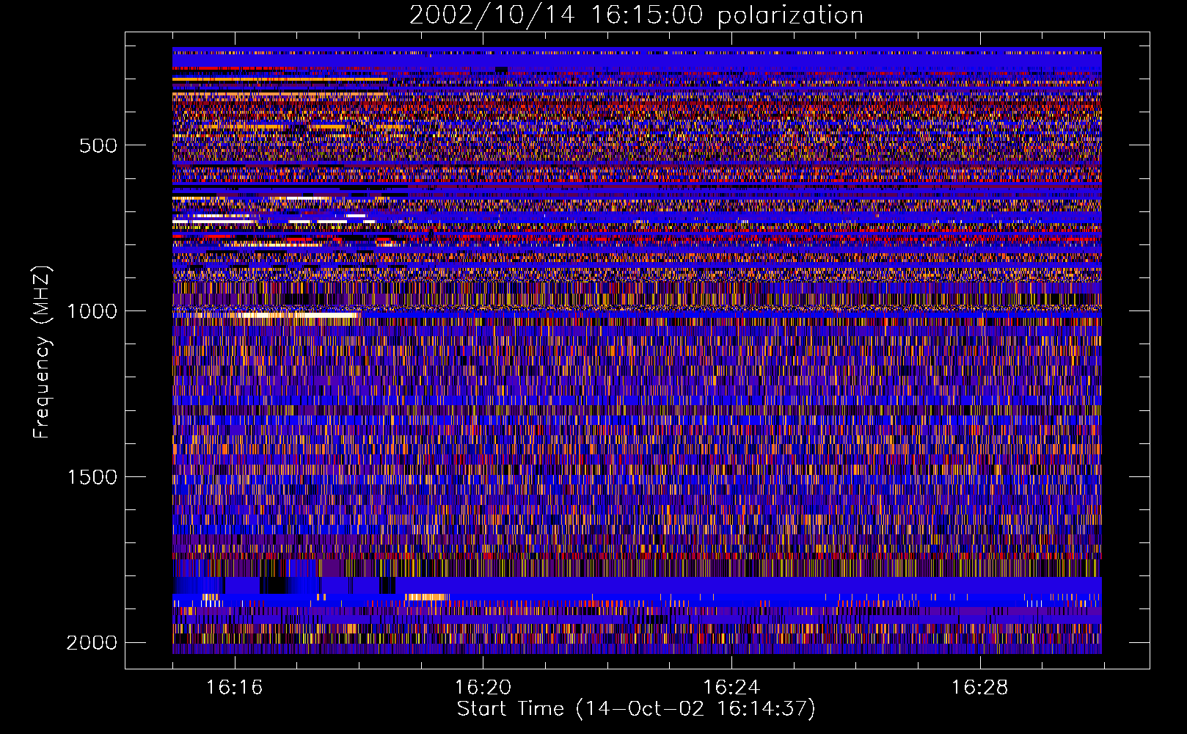Click the 'Start Time (14-Oct-02 16:14:37)' label
Image resolution: width=1187 pixels, height=734 pixels.
tap(636, 709)
